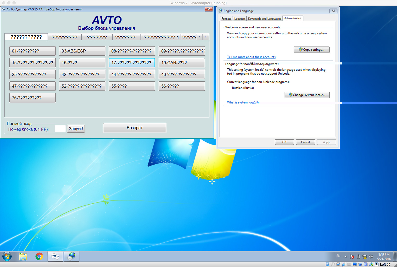Open the Action Center flag icon
The image size is (397, 267).
(x=352, y=257)
